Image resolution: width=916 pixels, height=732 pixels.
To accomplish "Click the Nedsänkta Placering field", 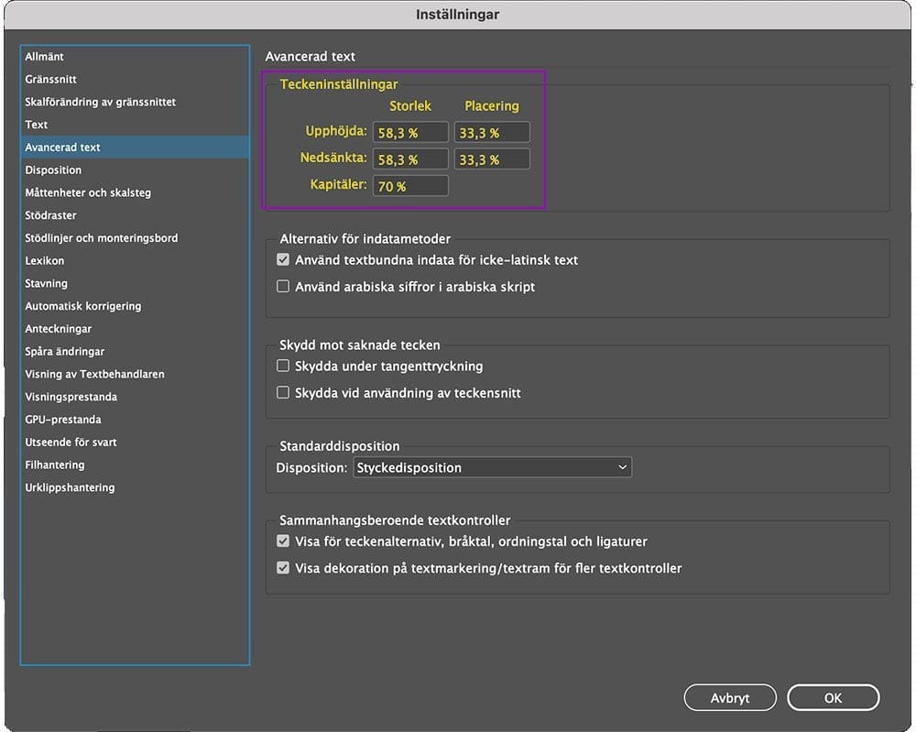I will coord(492,158).
